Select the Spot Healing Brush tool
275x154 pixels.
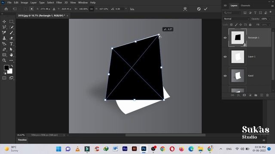point(4,33)
